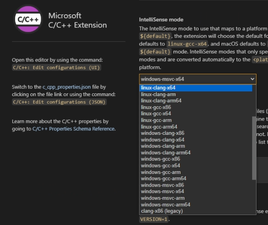Image resolution: width=268 pixels, height=225 pixels.
Task: Pick windows-gcc-arm64 mode
Action: [x=196, y=179]
